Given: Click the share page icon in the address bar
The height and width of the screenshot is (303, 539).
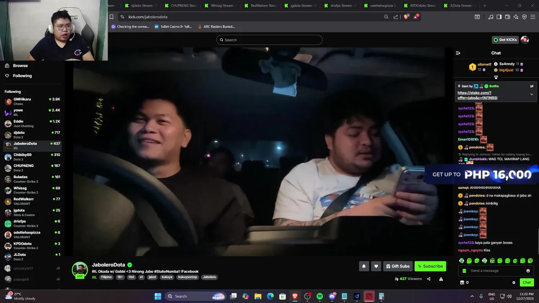Looking at the screenshot, I should (396, 17).
